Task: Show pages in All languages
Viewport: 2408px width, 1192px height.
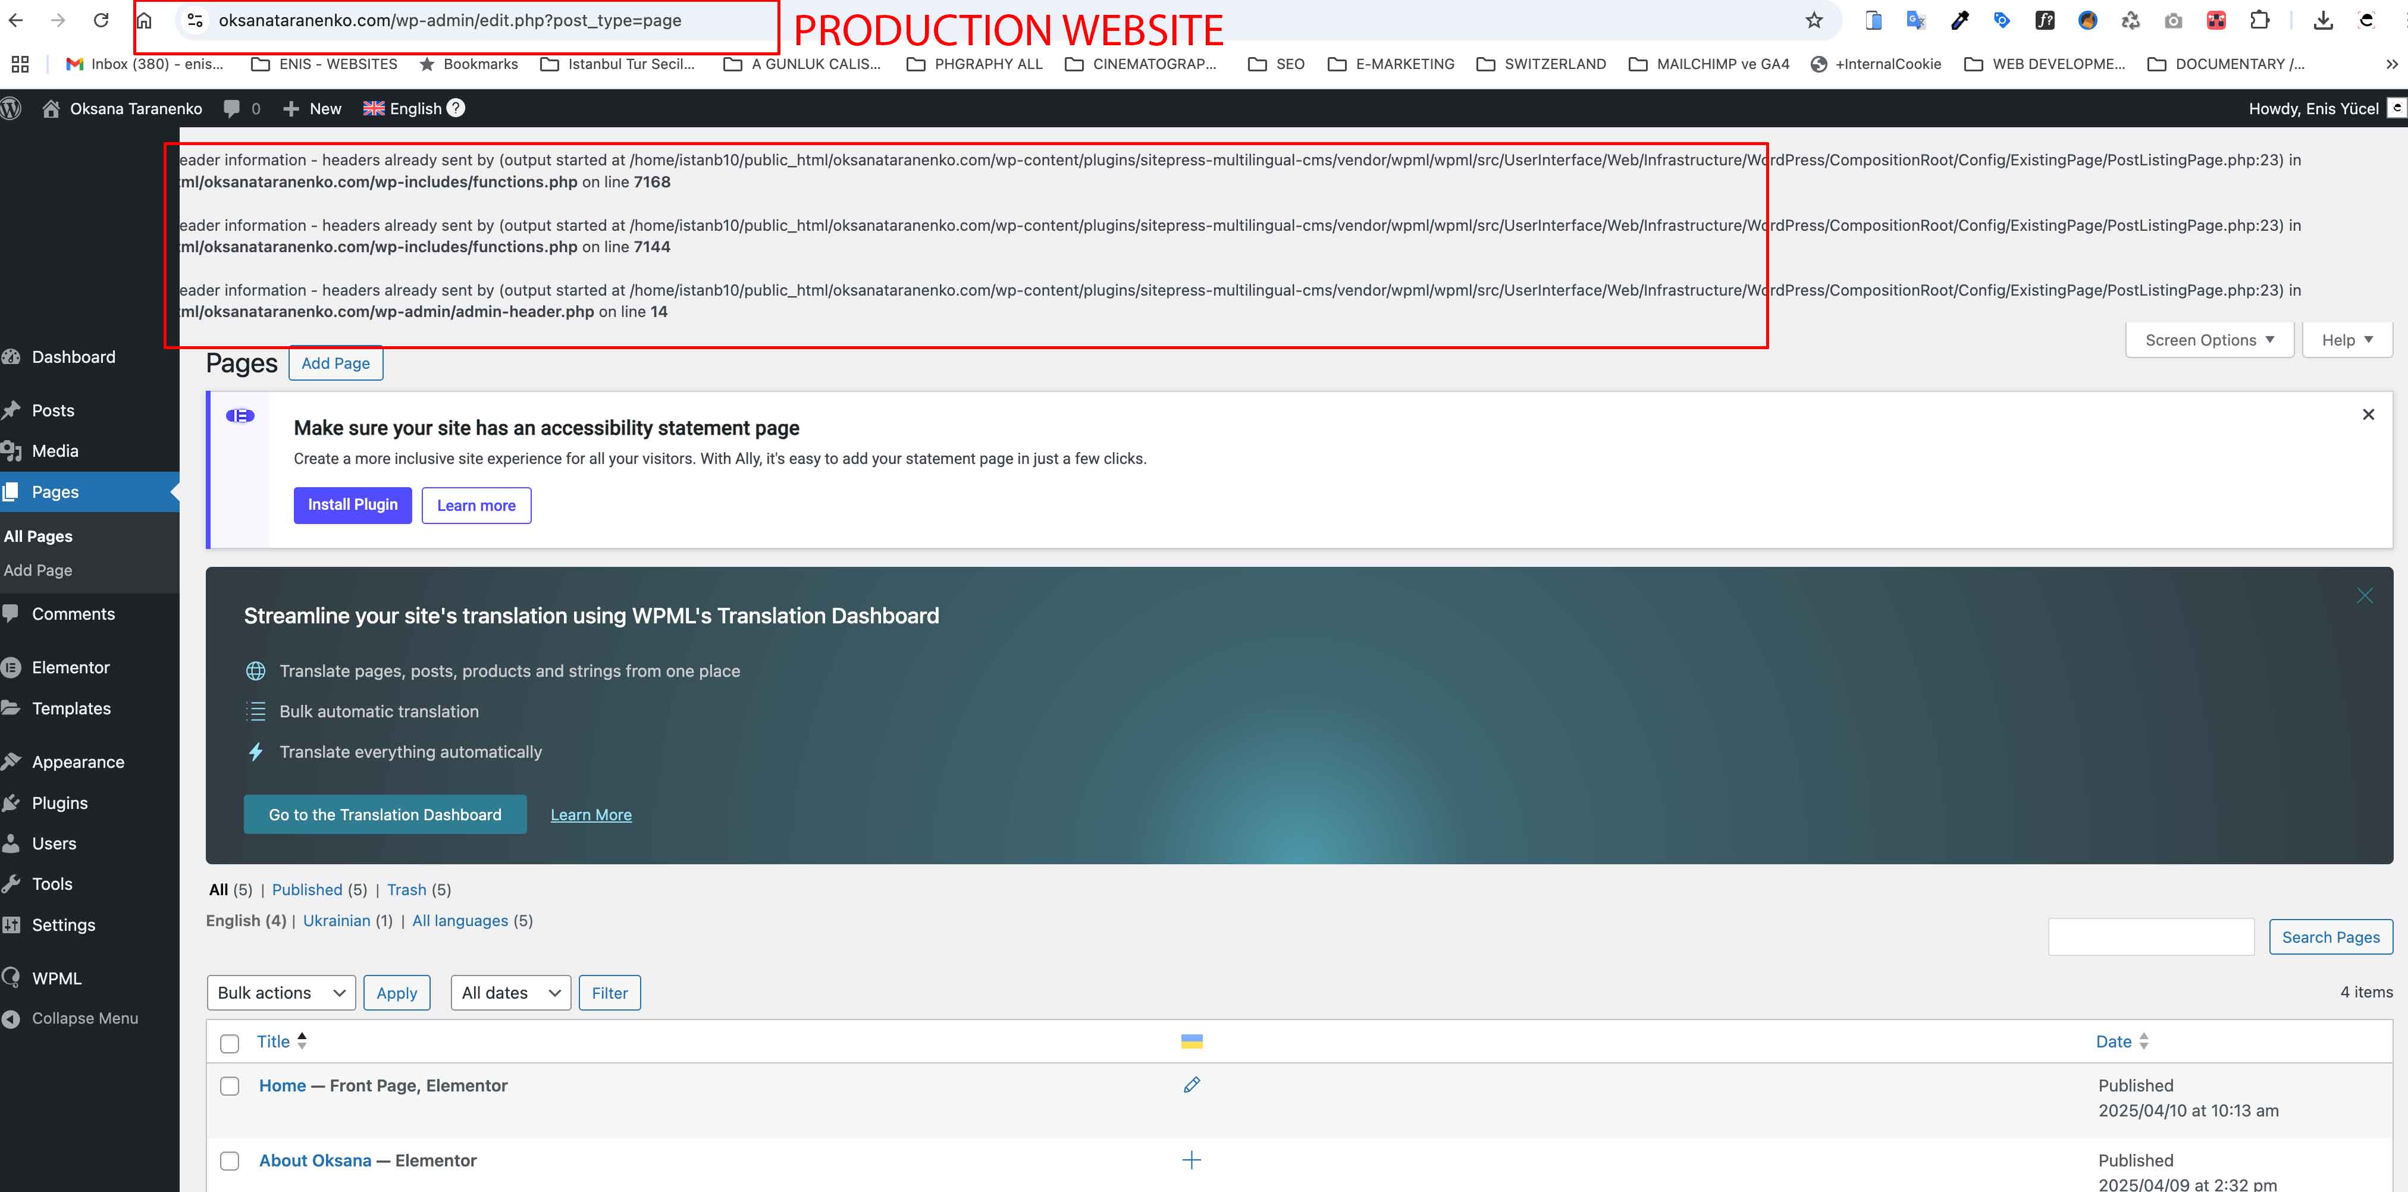Action: 460,920
